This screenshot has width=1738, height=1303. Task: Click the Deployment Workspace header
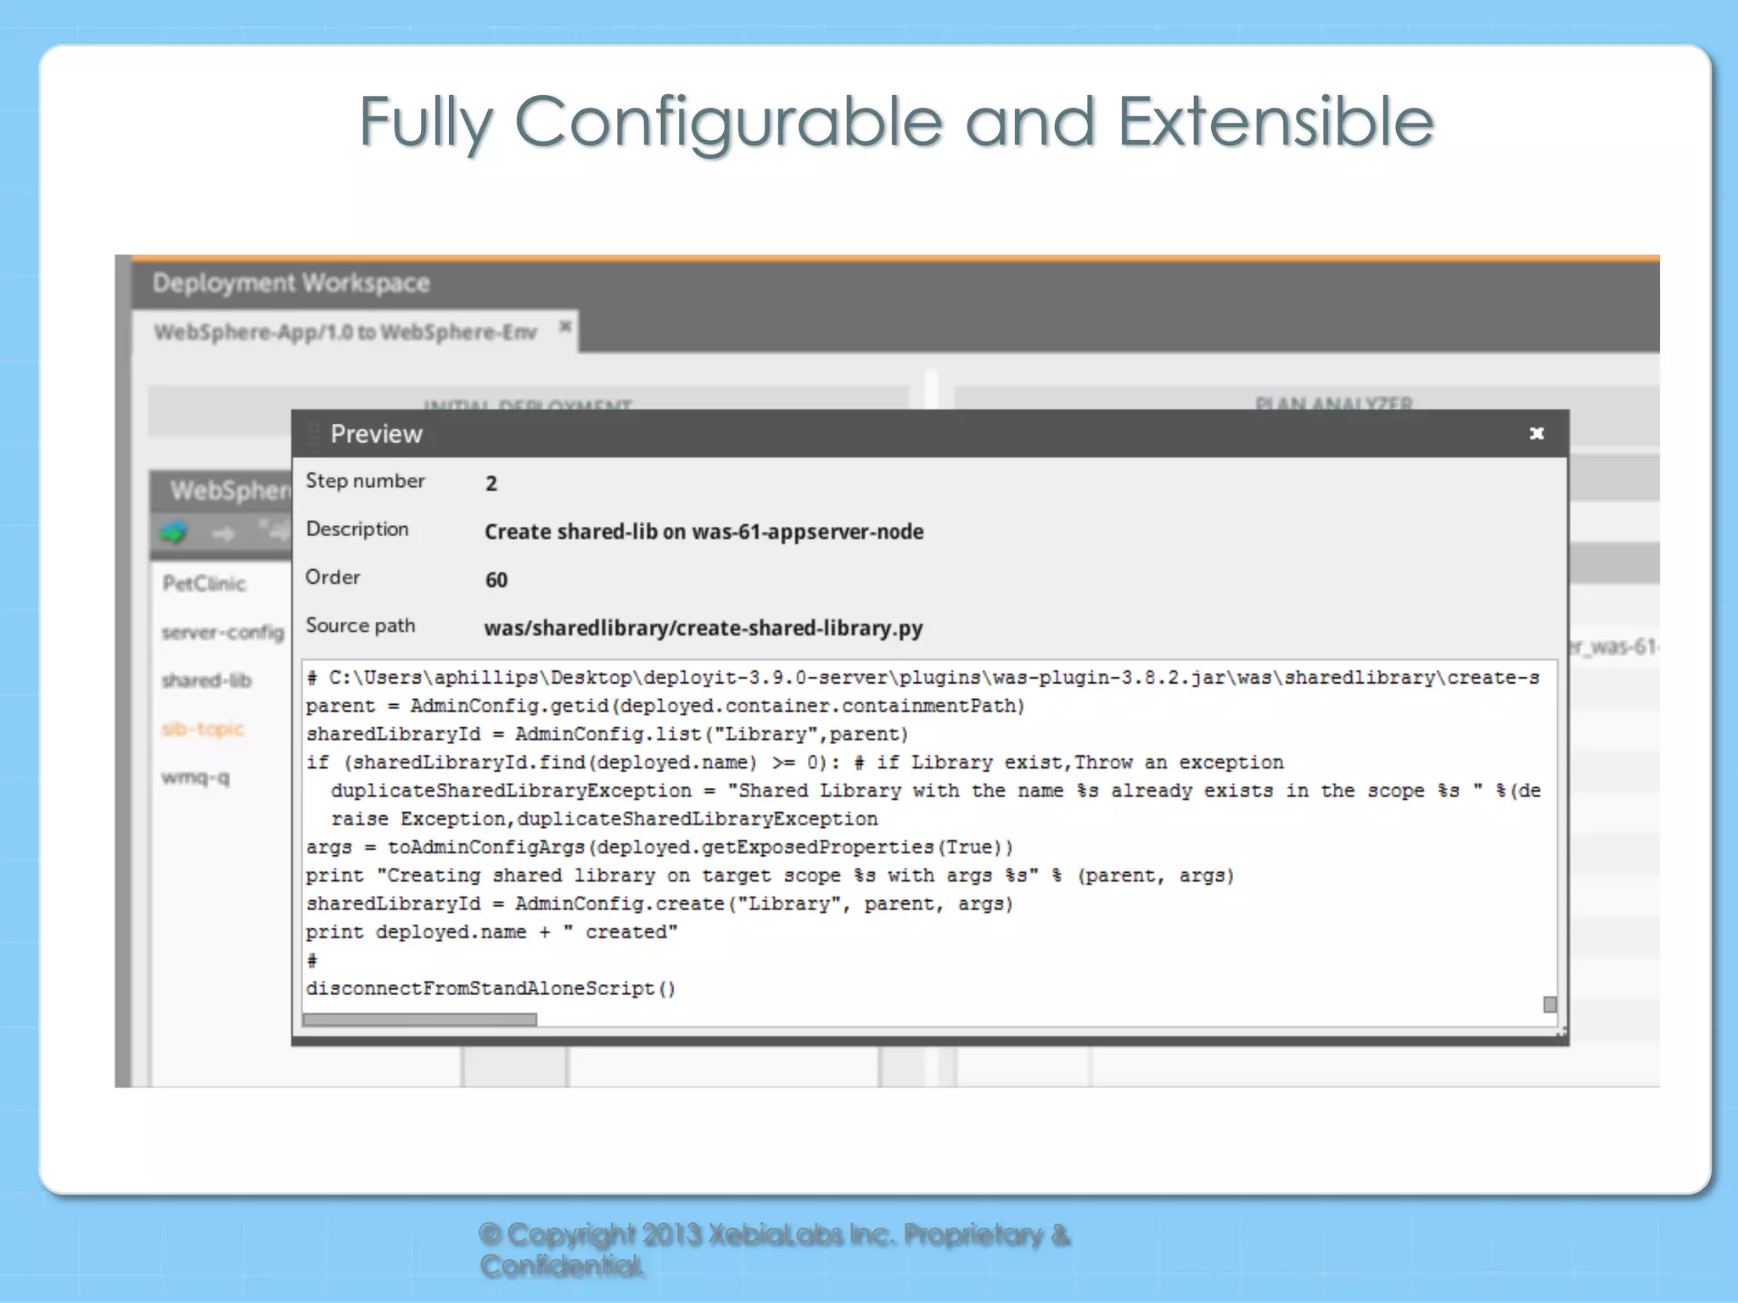pyautogui.click(x=291, y=282)
